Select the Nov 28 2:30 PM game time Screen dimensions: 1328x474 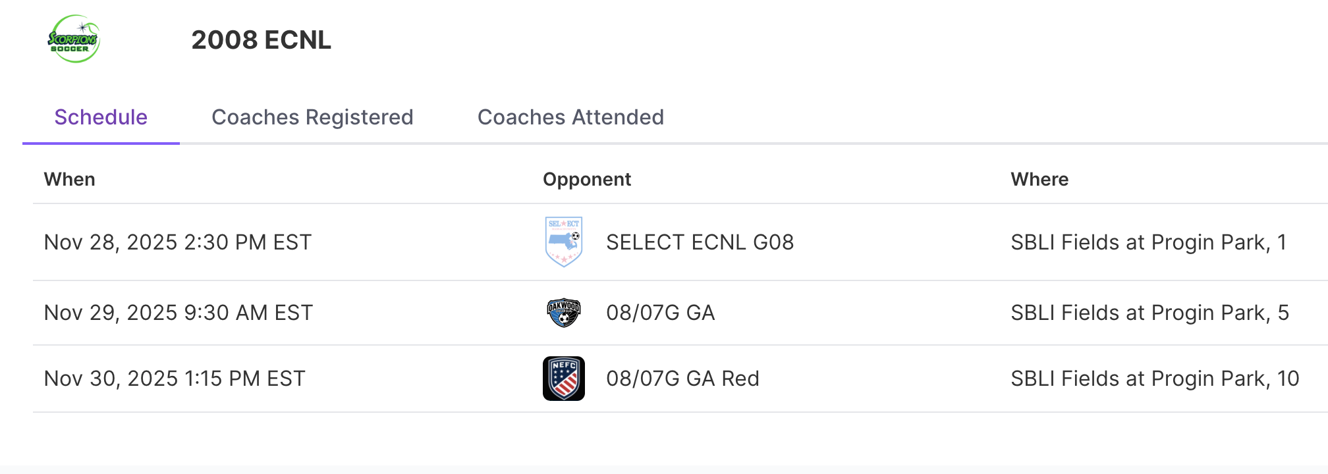click(178, 242)
